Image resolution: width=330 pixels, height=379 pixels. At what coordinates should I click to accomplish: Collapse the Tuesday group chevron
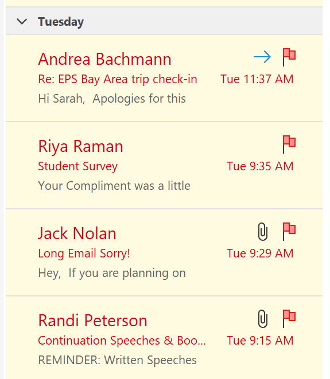coord(22,22)
